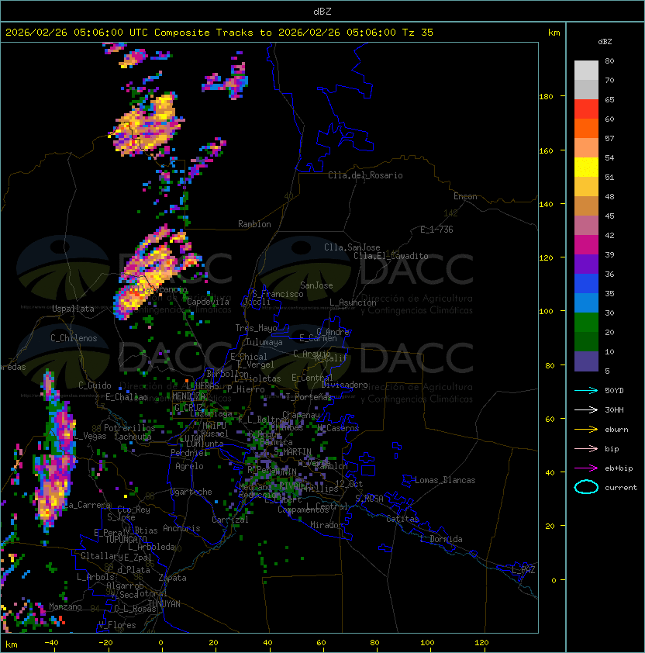This screenshot has height=653, width=645.
Task: Click the 'V_Flores' map label
Action: 117,625
